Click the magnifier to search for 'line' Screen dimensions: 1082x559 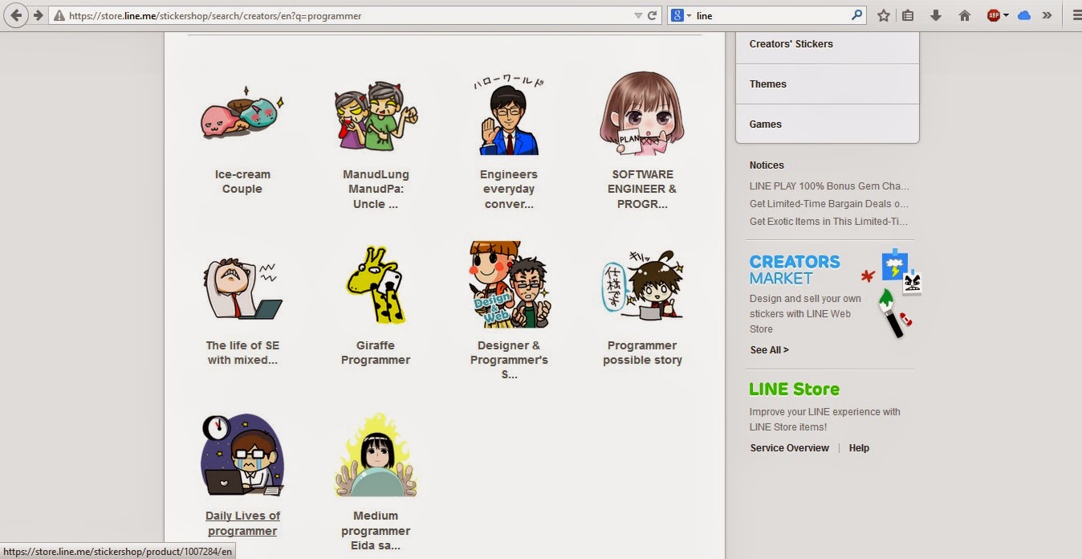856,14
